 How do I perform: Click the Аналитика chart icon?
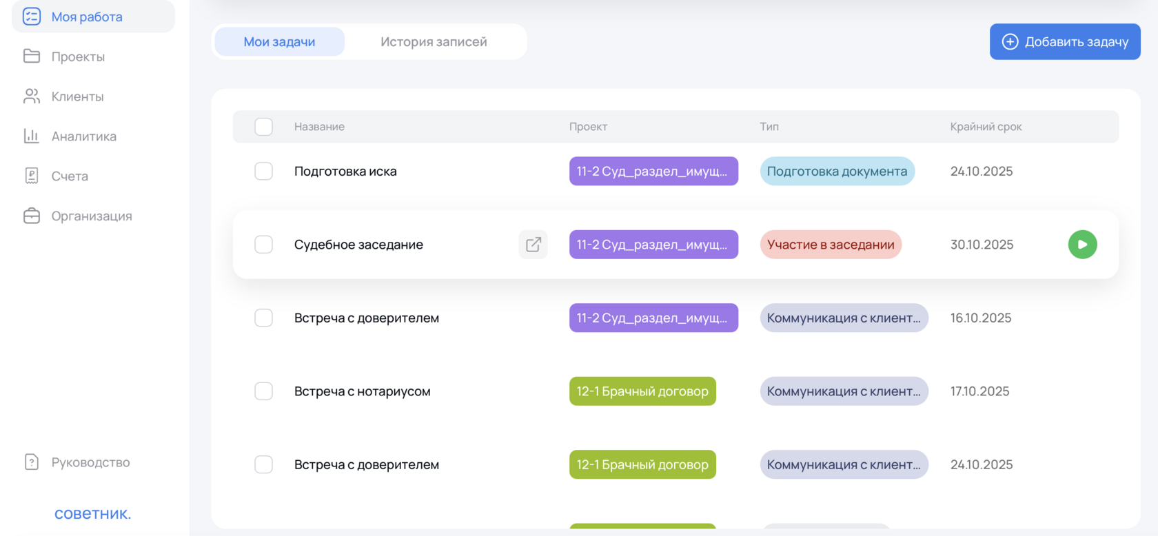coord(32,136)
